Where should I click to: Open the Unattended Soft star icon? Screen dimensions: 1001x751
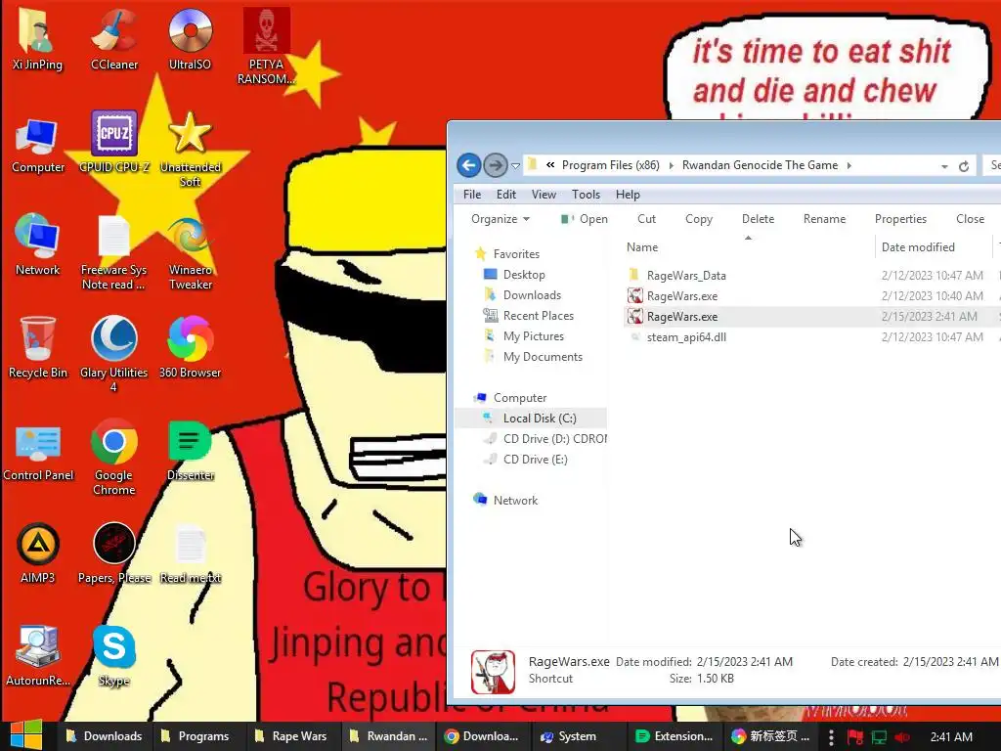(191, 149)
